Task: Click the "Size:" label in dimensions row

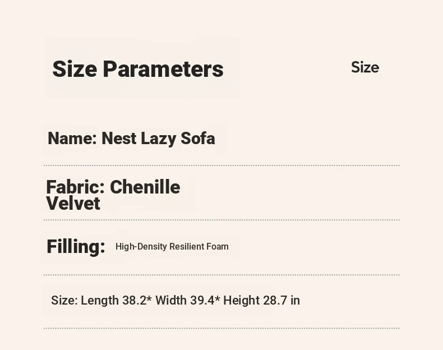Action: [64, 300]
